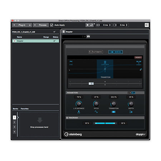Click the End marker icon
Screen dimensions: 161x161
(71, 62)
